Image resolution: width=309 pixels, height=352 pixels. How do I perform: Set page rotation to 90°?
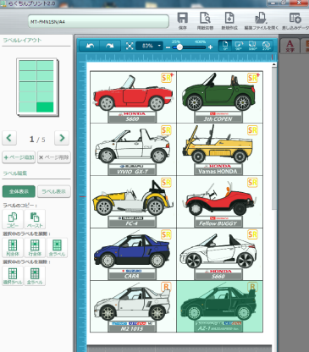[x=239, y=46]
